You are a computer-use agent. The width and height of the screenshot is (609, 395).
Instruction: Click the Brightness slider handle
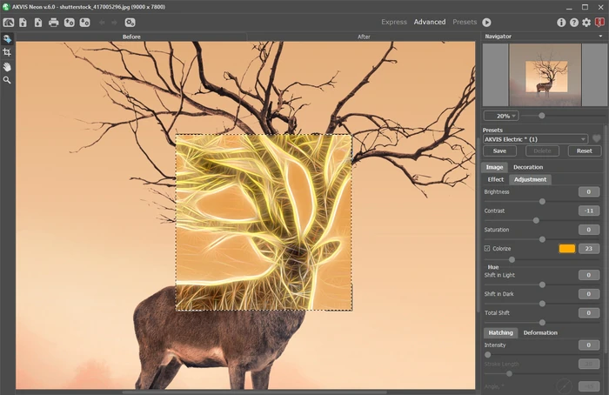tap(542, 202)
